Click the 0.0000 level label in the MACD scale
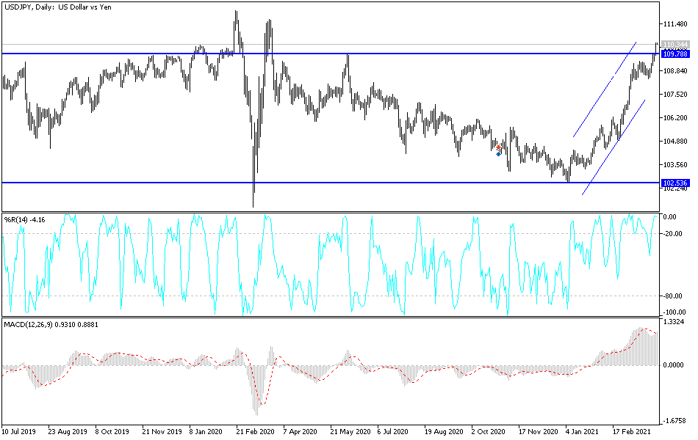Viewport: 698px width, 440px height. coord(673,363)
